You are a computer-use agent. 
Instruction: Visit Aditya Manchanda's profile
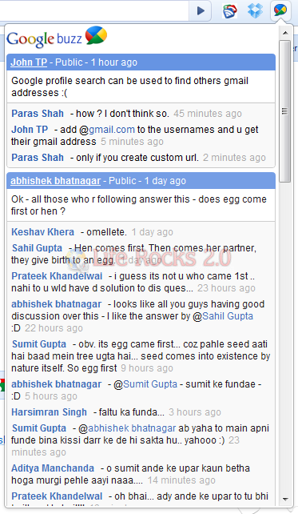tap(53, 468)
